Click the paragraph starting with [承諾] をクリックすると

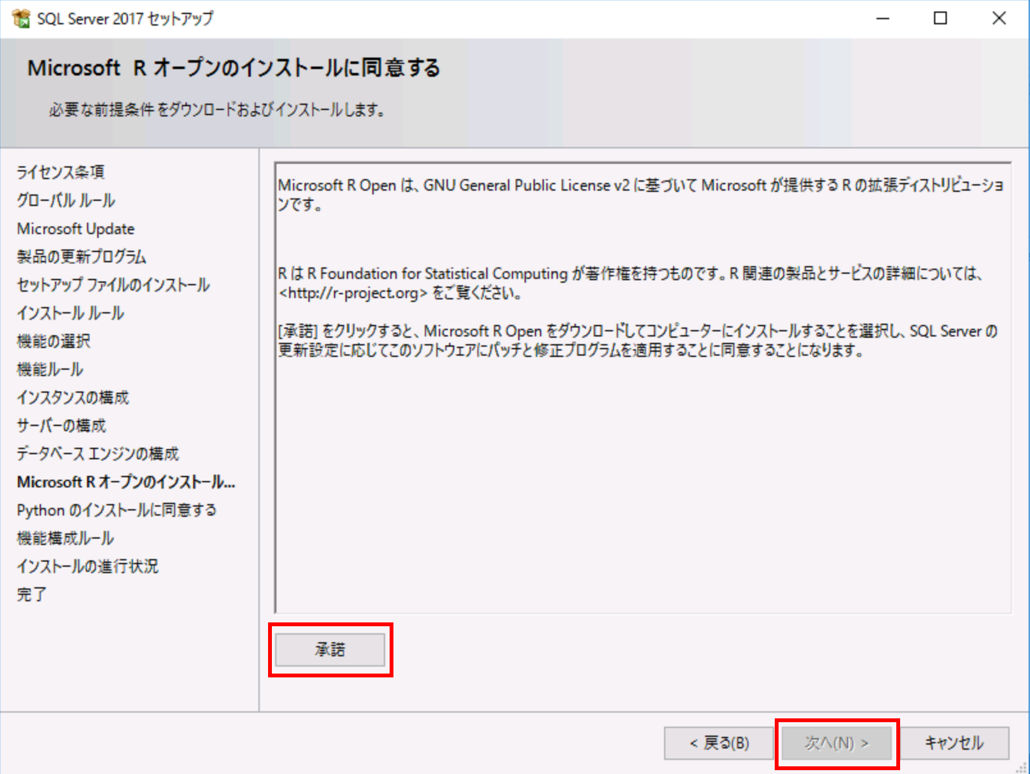[x=638, y=340]
